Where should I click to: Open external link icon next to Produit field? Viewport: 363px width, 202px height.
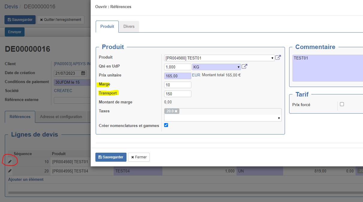tap(278, 57)
